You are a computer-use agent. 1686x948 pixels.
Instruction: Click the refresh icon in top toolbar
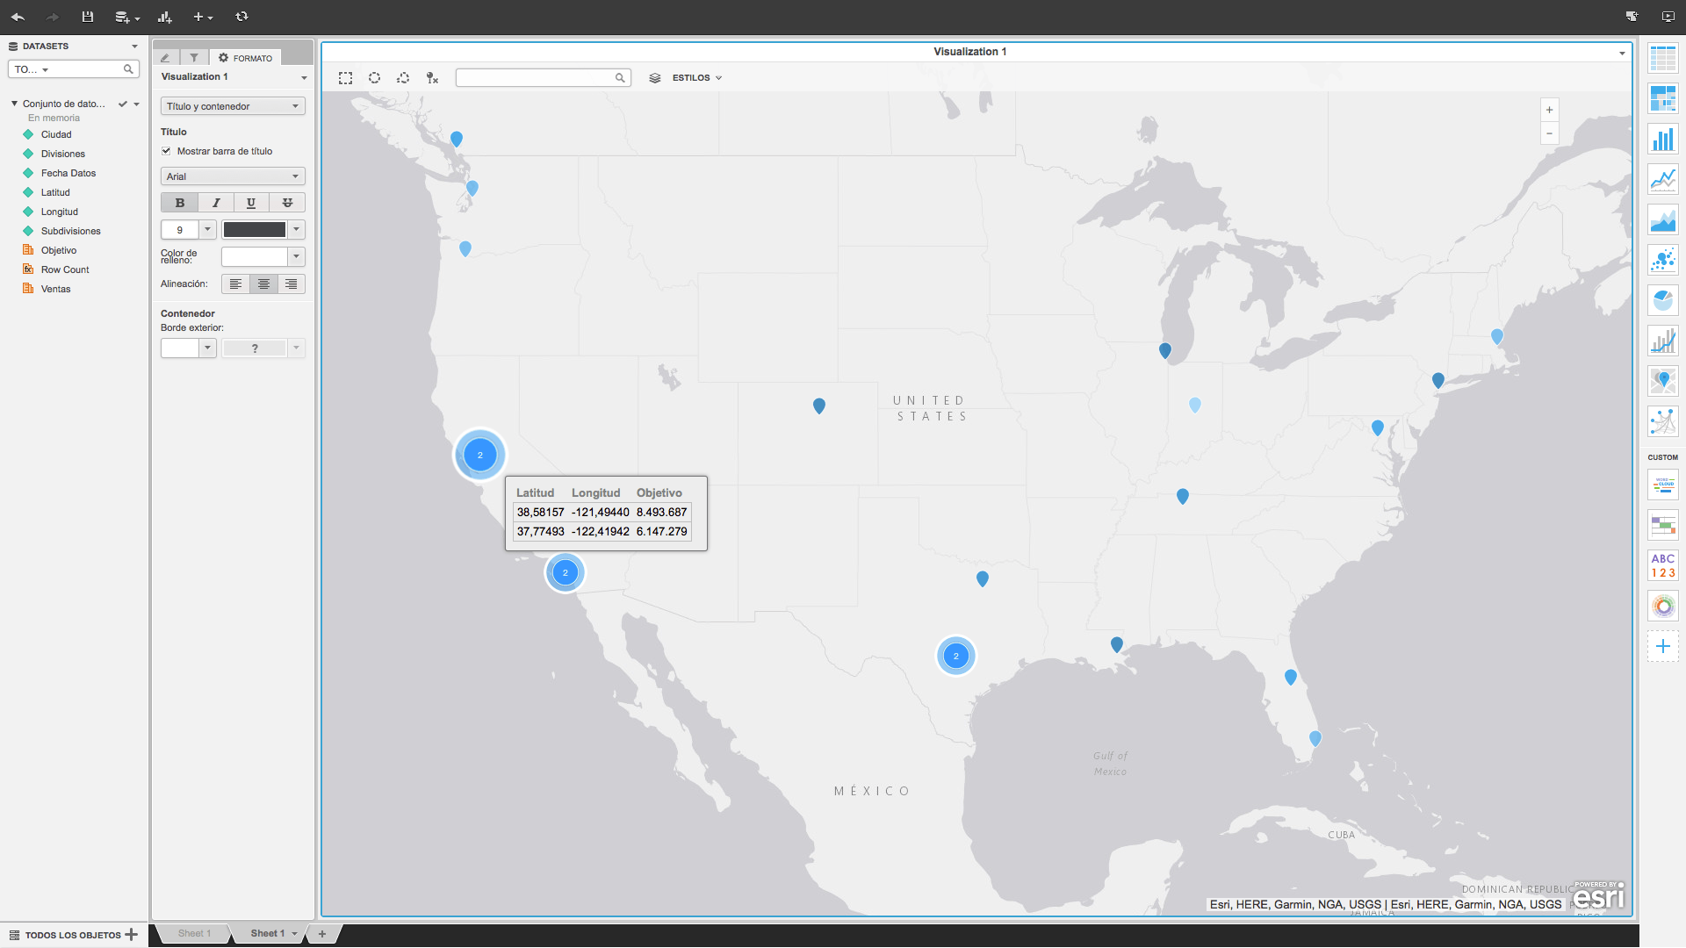241,17
